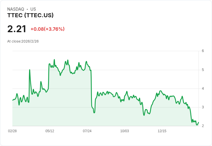Select the 02/28 date on the time axis
Image resolution: width=212 pixels, height=146 pixels.
point(12,131)
